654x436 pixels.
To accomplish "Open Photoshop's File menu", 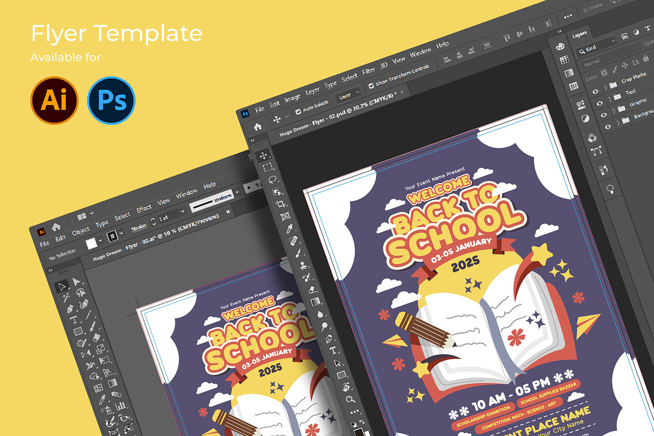I will [x=260, y=109].
